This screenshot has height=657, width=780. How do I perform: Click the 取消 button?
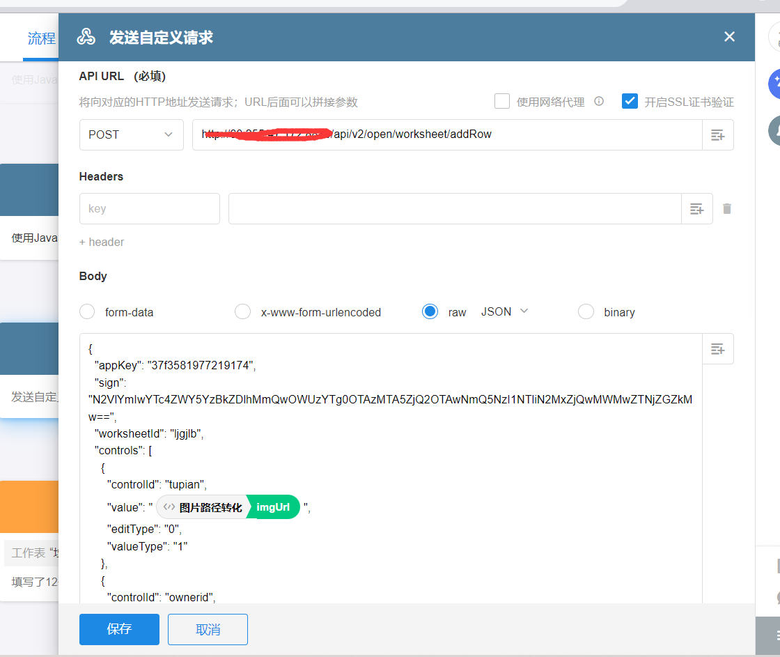click(208, 629)
